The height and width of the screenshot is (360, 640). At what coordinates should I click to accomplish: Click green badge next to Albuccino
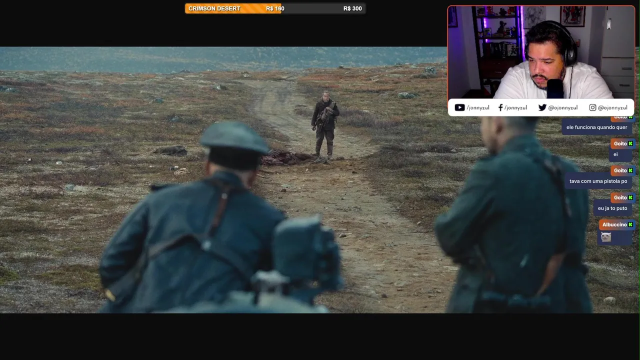pos(630,224)
